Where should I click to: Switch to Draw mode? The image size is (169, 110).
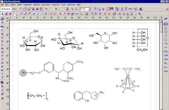tap(15, 9)
